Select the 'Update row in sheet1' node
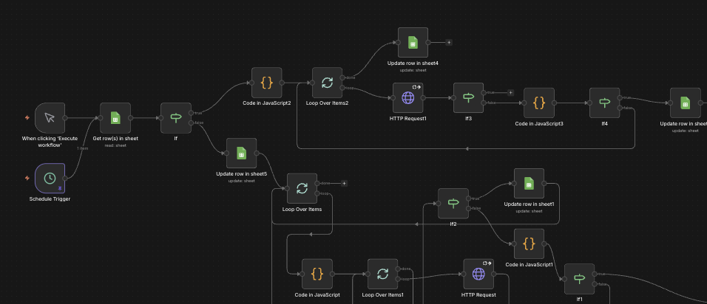 click(529, 184)
